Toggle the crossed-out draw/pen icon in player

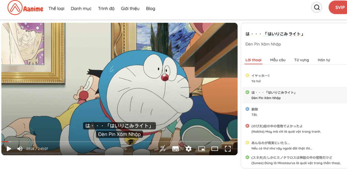click(162, 149)
